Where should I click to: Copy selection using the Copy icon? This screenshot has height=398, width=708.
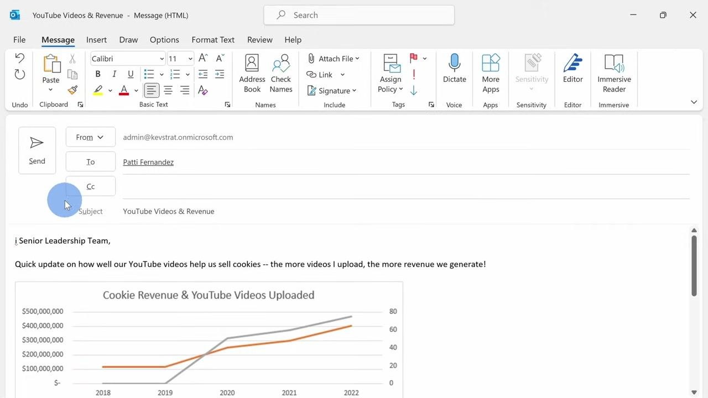click(72, 74)
